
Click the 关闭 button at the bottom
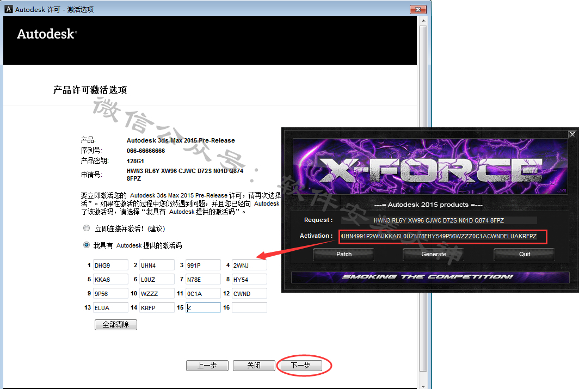[254, 366]
